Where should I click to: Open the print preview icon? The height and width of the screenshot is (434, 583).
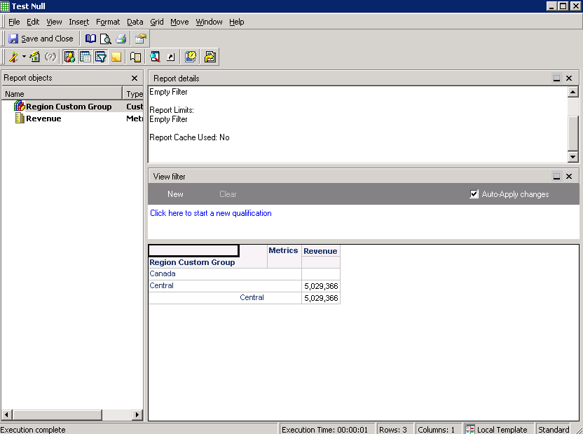click(106, 39)
